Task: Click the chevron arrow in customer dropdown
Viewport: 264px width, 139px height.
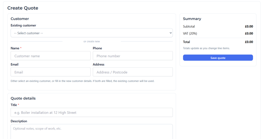Action: [x=170, y=33]
